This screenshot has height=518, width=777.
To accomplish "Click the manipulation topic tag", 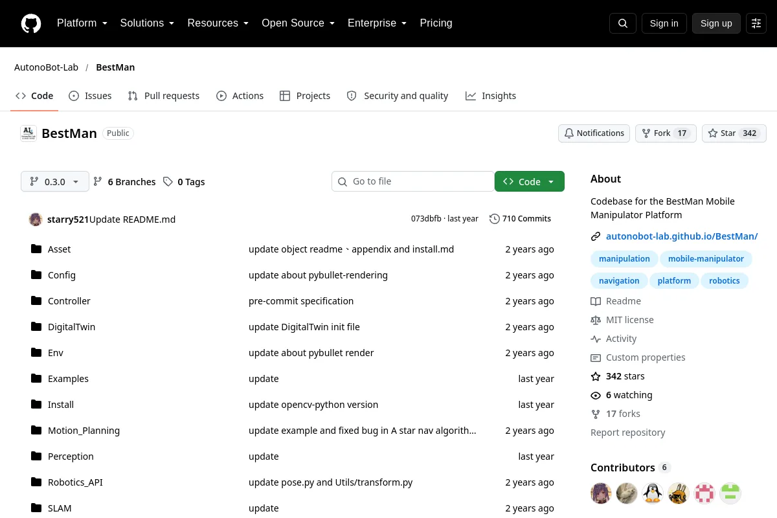I will [624, 259].
